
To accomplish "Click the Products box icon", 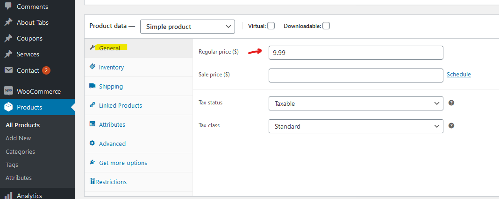I will [8, 107].
